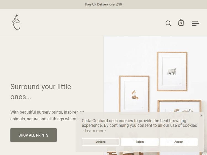Reject cookies in the consent banner
This screenshot has height=155, width=207.
(x=140, y=142)
